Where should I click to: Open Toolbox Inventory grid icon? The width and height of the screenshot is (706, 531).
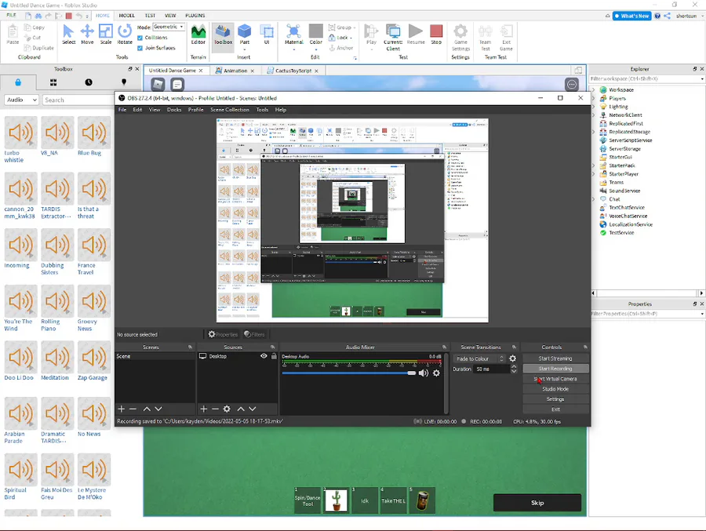53,82
